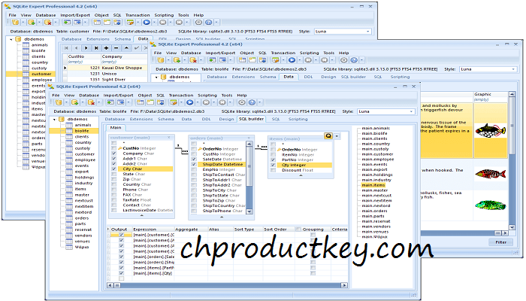This screenshot has height=301, width=526.
Task: Uncheck SaleDate Datetime in orders table
Action: [194, 160]
